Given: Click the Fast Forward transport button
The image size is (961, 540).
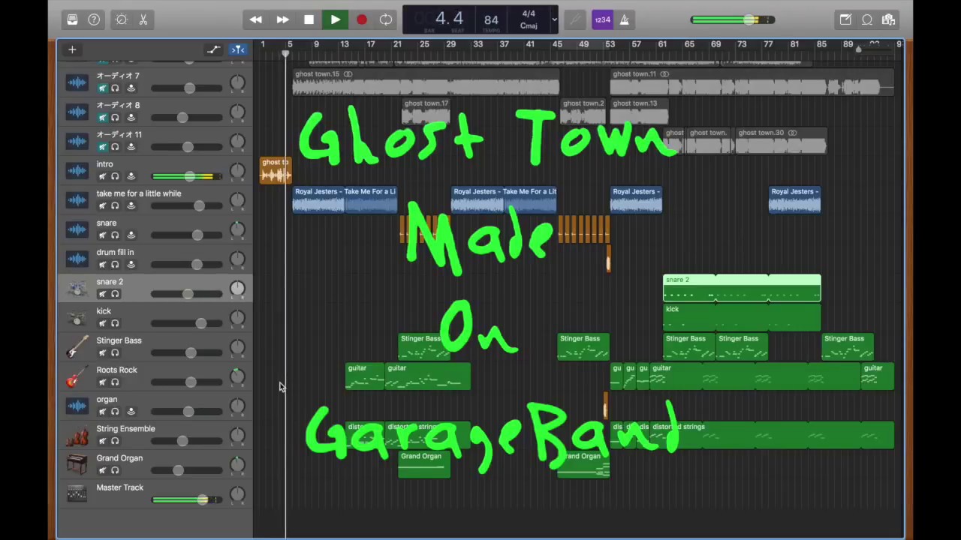Looking at the screenshot, I should coord(282,19).
